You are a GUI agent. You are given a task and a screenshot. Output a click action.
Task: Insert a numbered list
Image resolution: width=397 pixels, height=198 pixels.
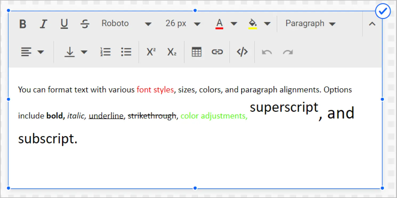pyautogui.click(x=106, y=52)
